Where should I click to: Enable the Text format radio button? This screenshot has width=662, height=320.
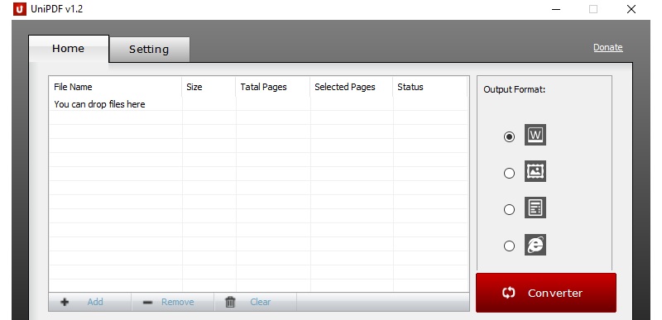pos(510,209)
